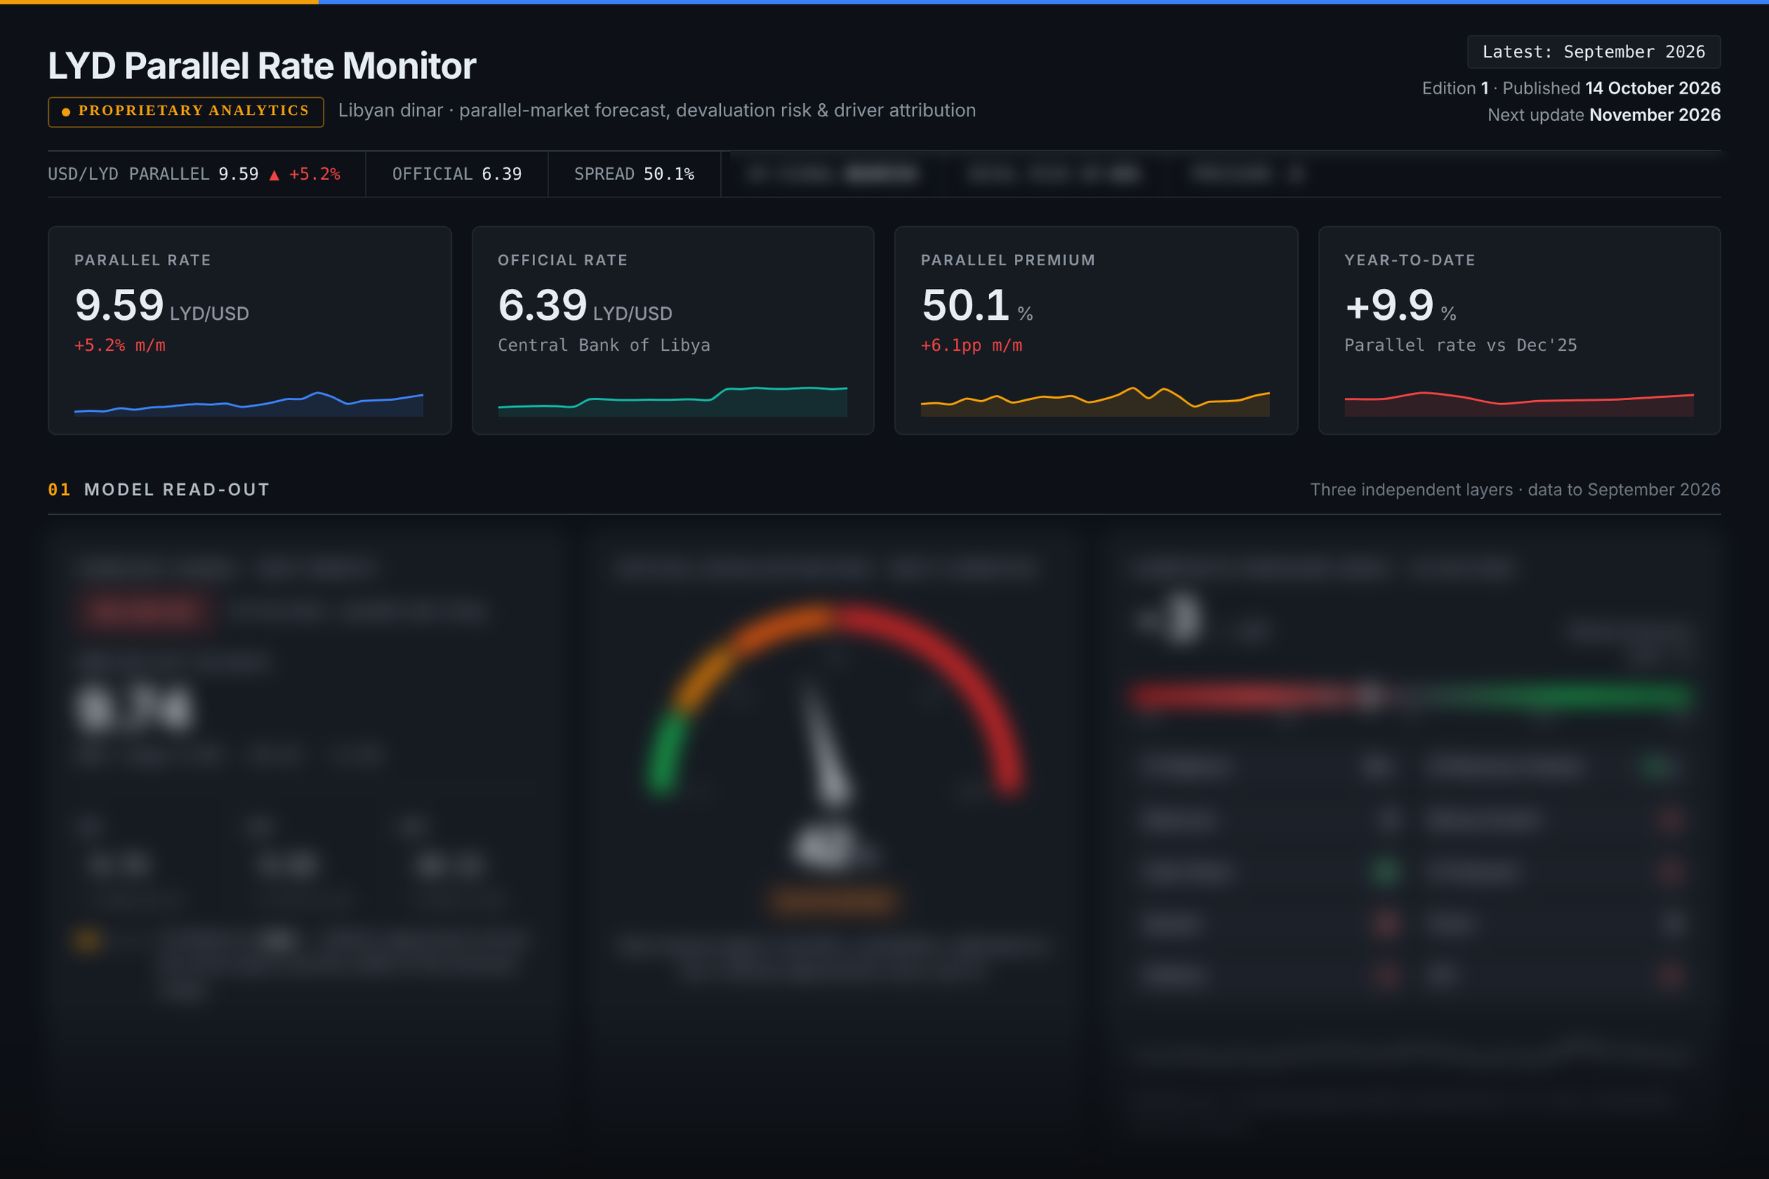The width and height of the screenshot is (1769, 1179).
Task: Click the blurred red-green attribution bar
Action: pyautogui.click(x=1412, y=696)
